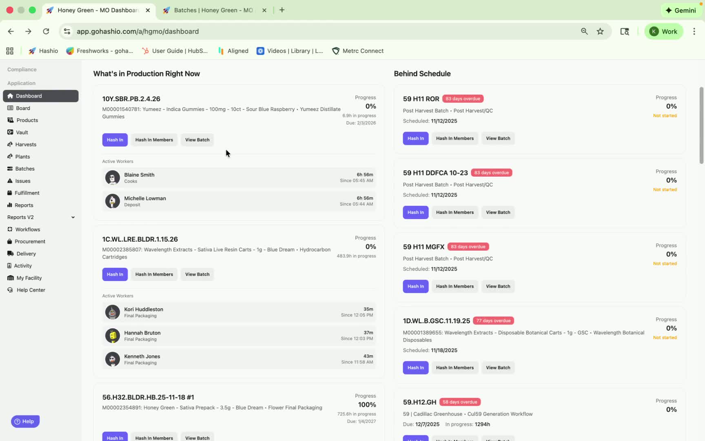Image resolution: width=705 pixels, height=441 pixels.
Task: Click the browser forward arrow
Action: pos(28,31)
